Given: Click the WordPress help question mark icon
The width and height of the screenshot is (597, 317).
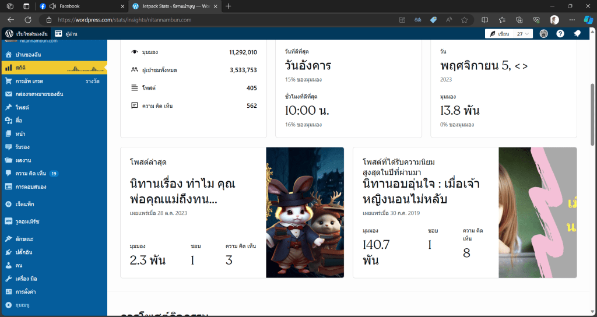Looking at the screenshot, I should 560,34.
